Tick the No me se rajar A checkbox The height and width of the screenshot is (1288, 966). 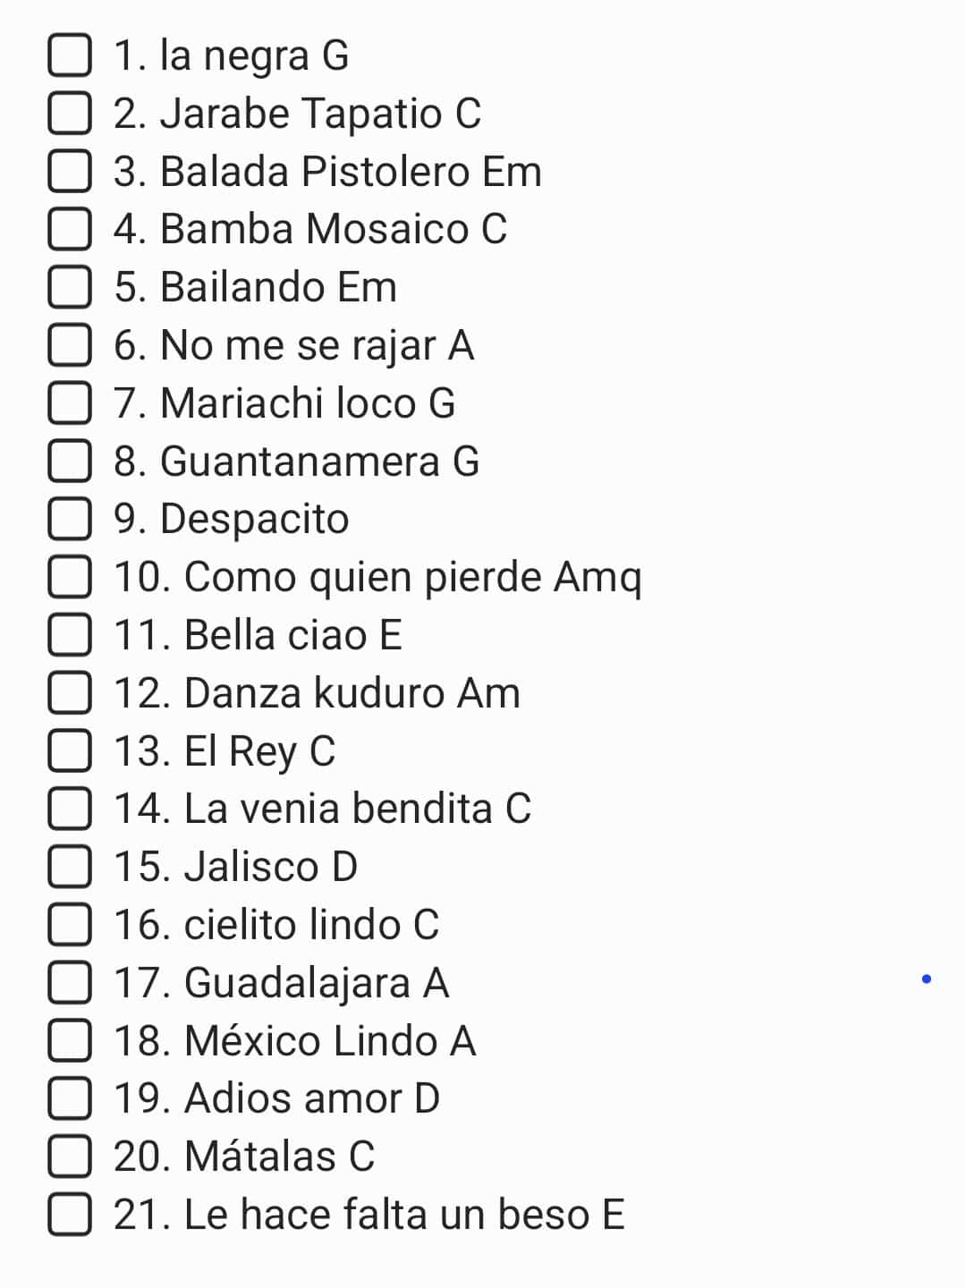tap(70, 345)
